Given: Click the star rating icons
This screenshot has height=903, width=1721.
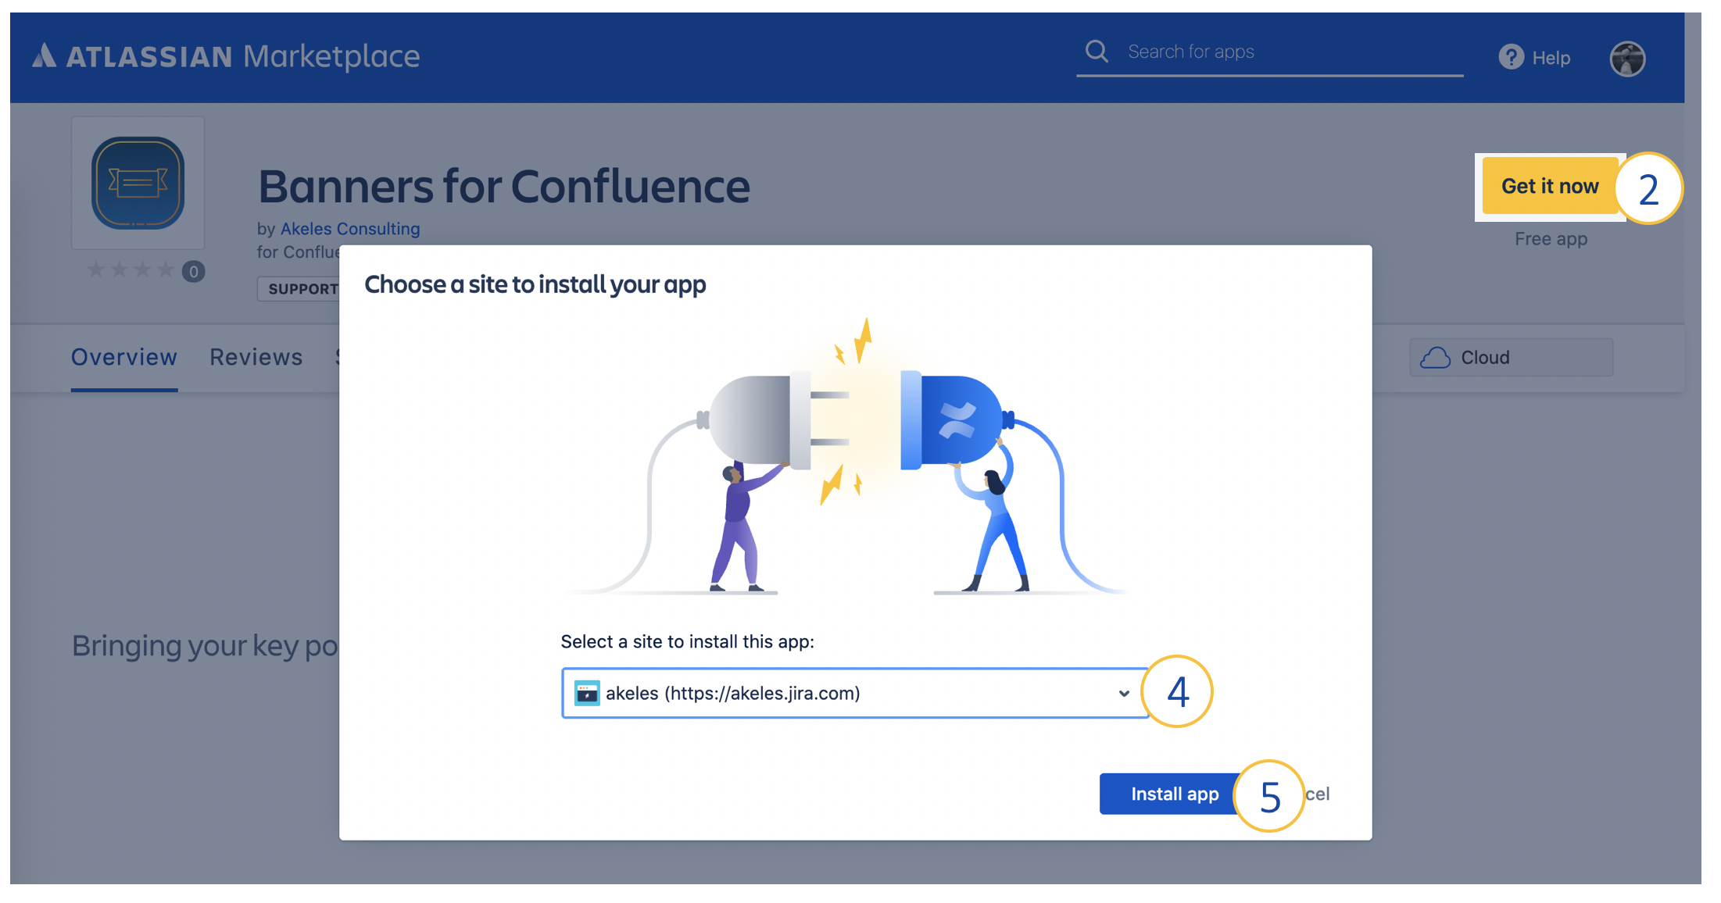Looking at the screenshot, I should 131,270.
